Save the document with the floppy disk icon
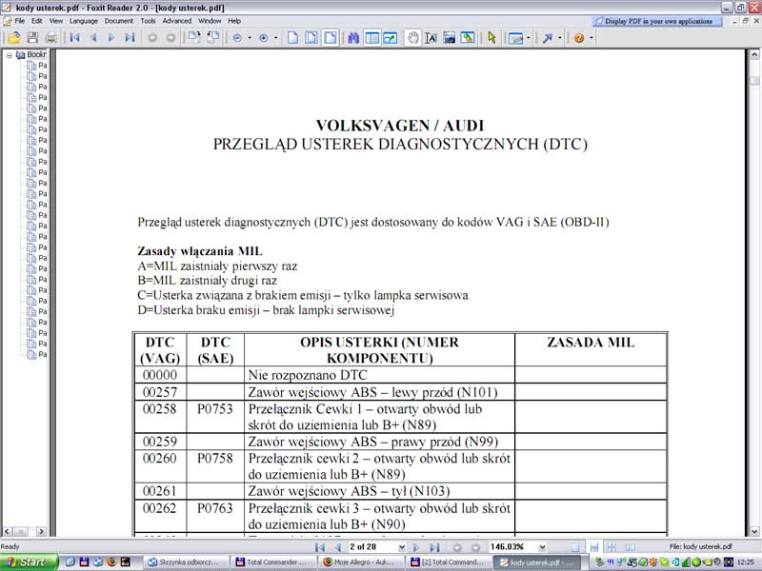The height and width of the screenshot is (571, 762). tap(32, 37)
